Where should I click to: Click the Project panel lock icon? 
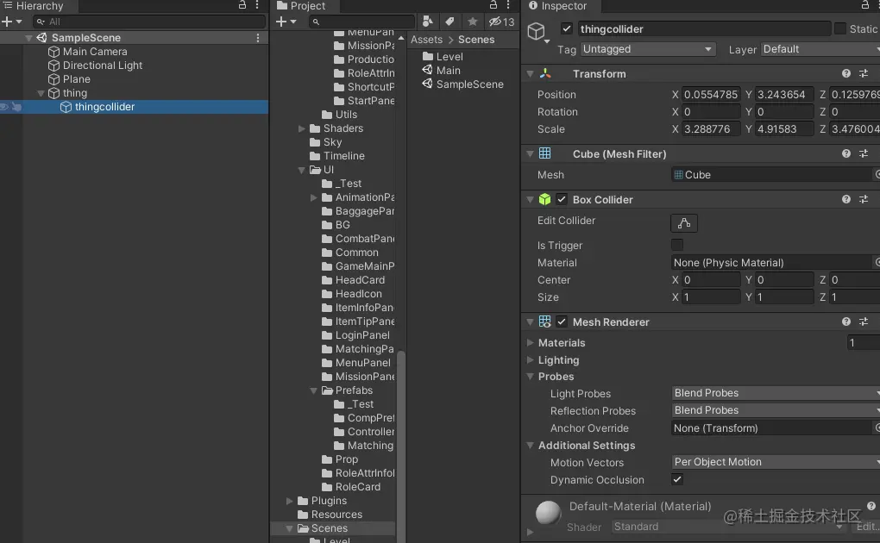pos(493,5)
